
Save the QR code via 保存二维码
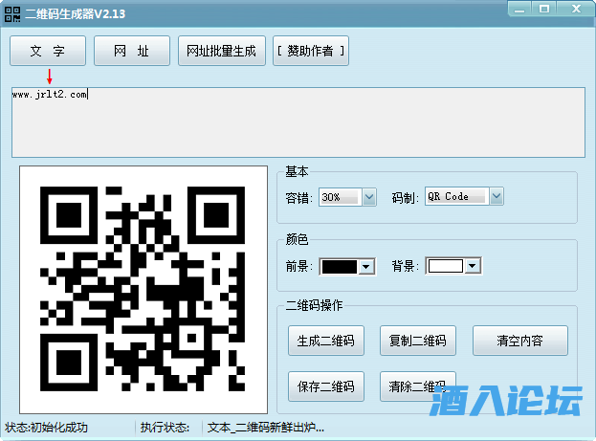click(326, 386)
